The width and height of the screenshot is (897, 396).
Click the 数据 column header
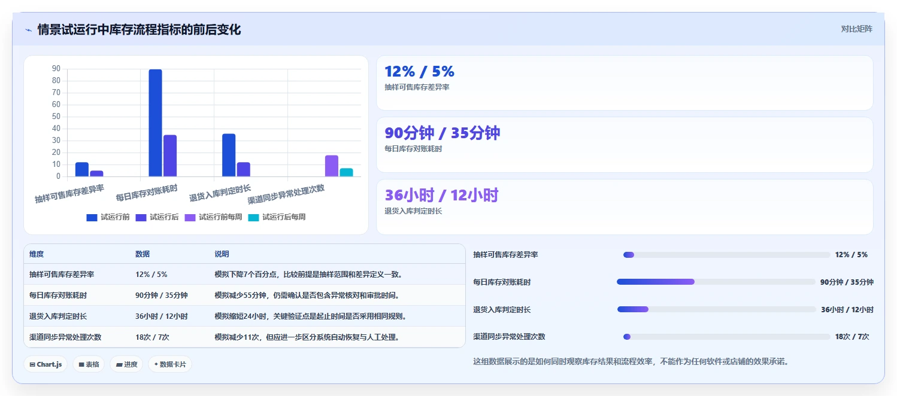[143, 254]
